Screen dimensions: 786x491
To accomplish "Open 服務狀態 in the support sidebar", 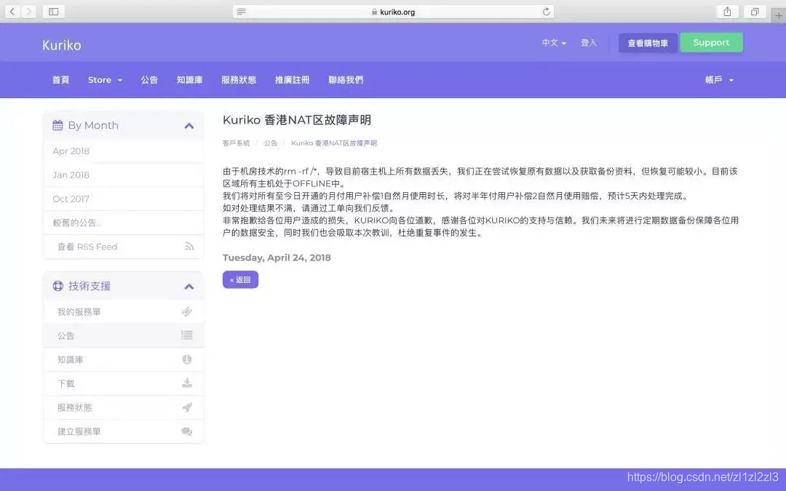I will pos(123,407).
